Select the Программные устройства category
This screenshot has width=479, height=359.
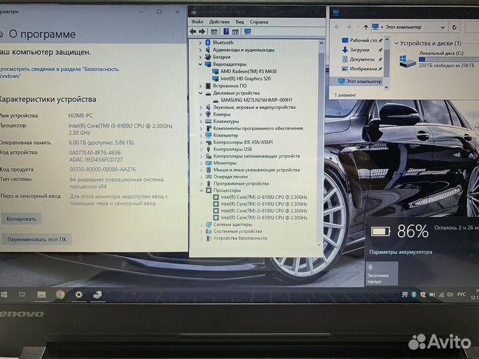pos(241,183)
